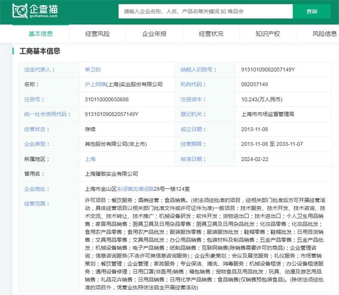Click the 工商基本信息 section heading

(40, 51)
